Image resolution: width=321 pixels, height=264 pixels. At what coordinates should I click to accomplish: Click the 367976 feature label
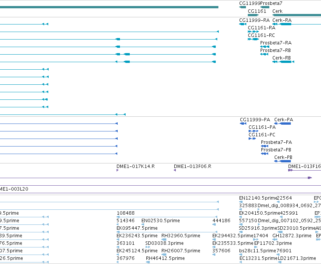[126, 258]
